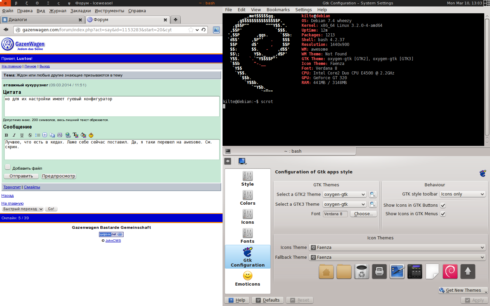Expand the Fallback Theme dropdown
The height and width of the screenshot is (306, 490).
tap(397, 257)
